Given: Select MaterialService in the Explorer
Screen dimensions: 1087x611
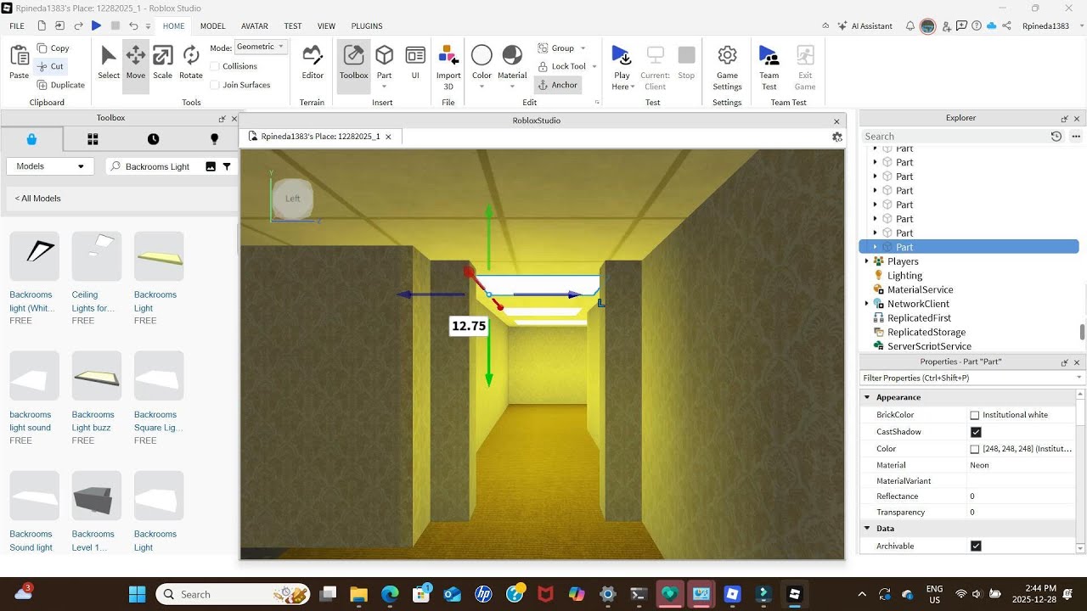Looking at the screenshot, I should tap(920, 289).
